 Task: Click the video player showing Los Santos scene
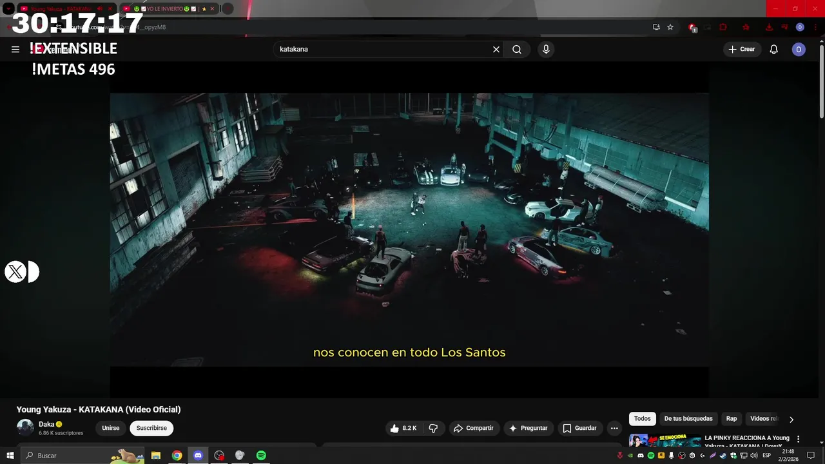(x=409, y=229)
